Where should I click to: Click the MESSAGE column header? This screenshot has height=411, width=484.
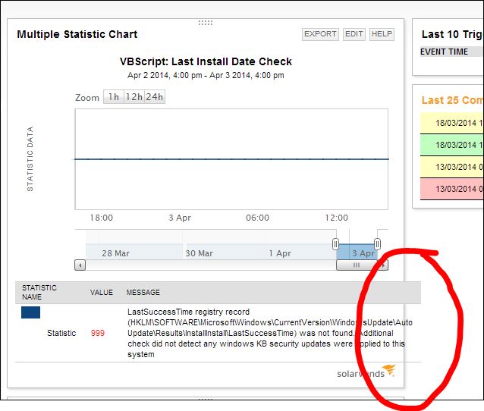pyautogui.click(x=143, y=292)
